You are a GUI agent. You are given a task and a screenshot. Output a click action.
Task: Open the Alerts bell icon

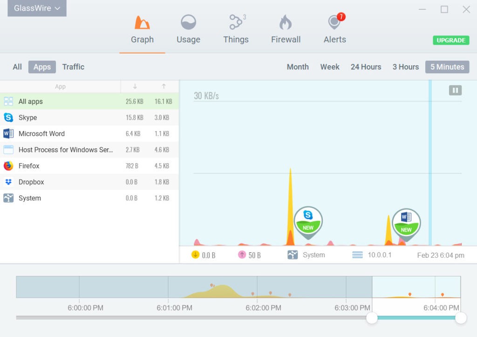tap(334, 22)
